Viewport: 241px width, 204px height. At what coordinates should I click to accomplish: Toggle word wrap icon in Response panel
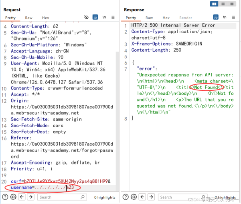coord(216,18)
